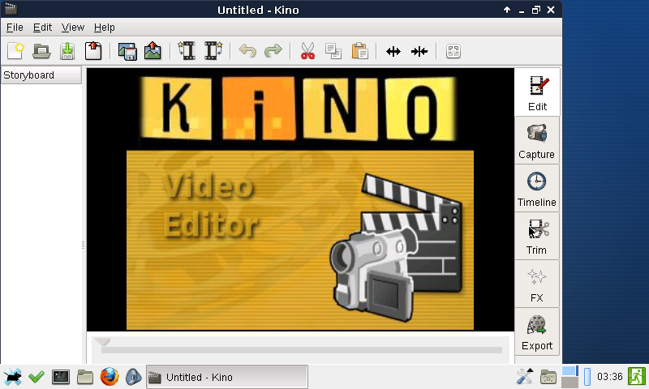Click the Join scenes icon
Image resolution: width=649 pixels, height=389 pixels.
419,51
